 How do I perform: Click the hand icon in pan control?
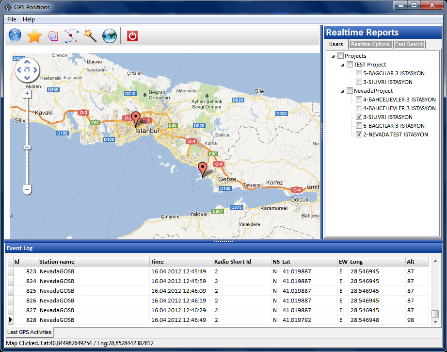[x=27, y=70]
